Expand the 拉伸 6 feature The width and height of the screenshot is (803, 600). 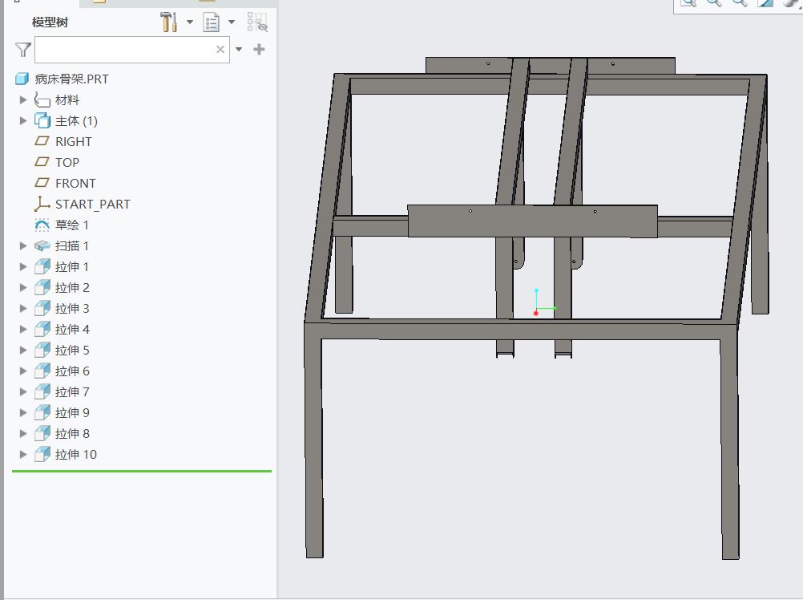[x=23, y=371]
